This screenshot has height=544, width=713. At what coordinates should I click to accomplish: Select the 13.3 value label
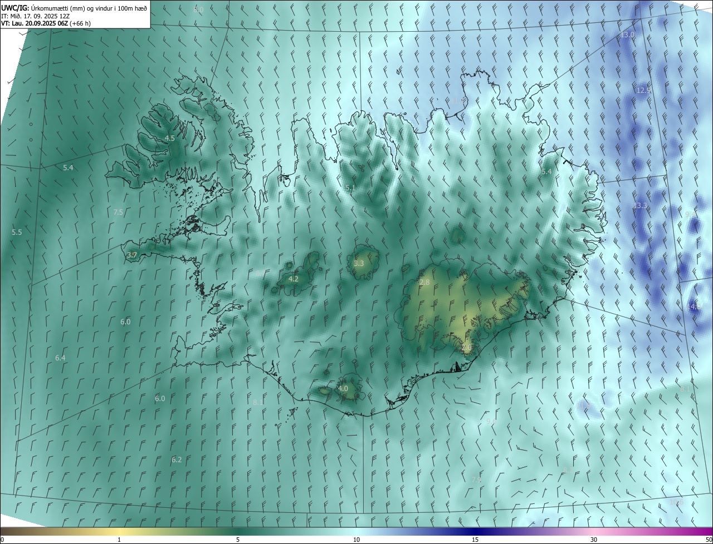(x=640, y=205)
